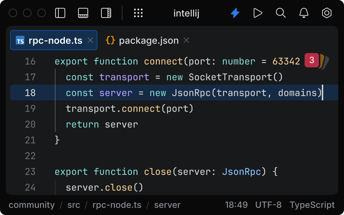344x215 pixels.
Task: Open community in the breadcrumb bar
Action: (32, 205)
